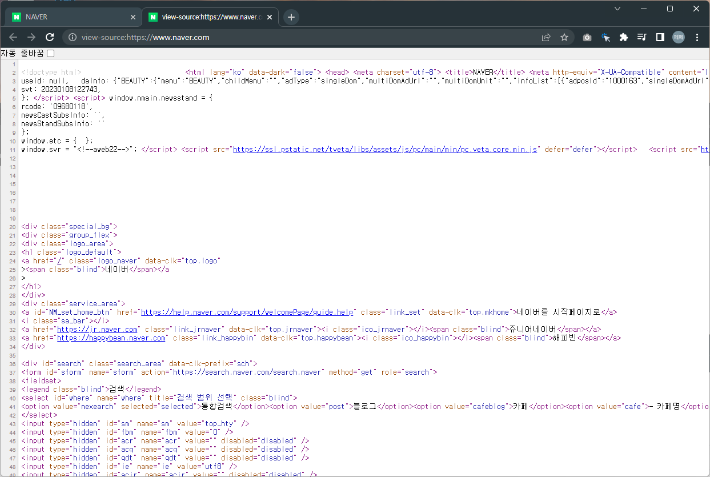The height and width of the screenshot is (477, 710).
Task: Click the input id="ie" value="utf8" line
Action: click(129, 467)
